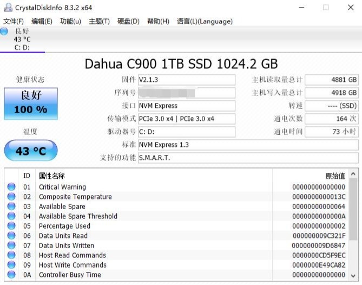Image resolution: width=362 pixels, height=285 pixels.
Task: Click the status icon beside Percentage Used
Action: pos(11,226)
